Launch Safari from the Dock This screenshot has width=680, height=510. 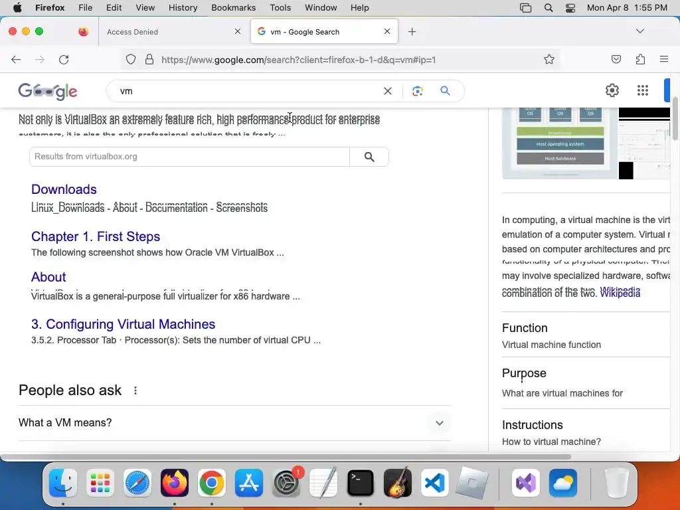click(x=137, y=483)
